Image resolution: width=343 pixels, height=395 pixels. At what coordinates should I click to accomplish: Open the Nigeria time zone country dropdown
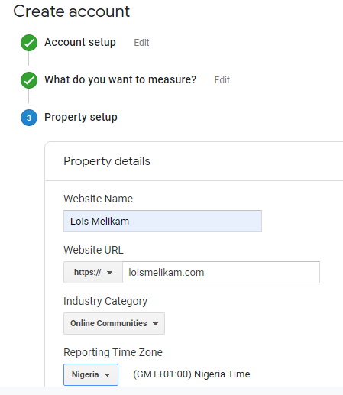pos(91,374)
